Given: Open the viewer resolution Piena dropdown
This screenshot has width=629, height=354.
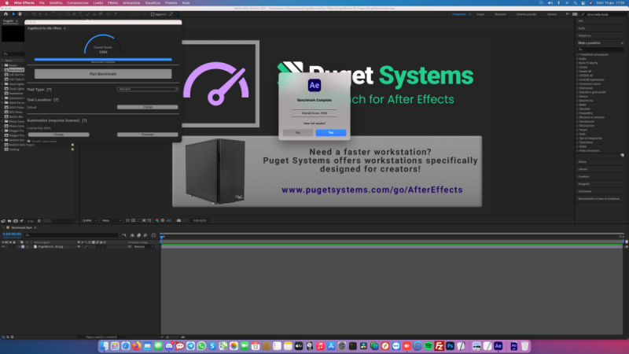Looking at the screenshot, I should tap(111, 220).
